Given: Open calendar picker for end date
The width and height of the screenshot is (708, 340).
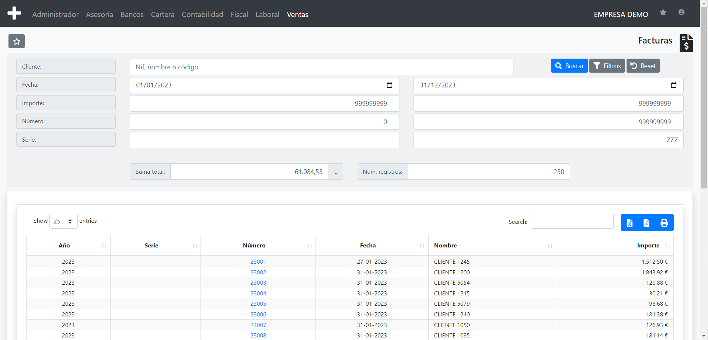Looking at the screenshot, I should coord(674,85).
